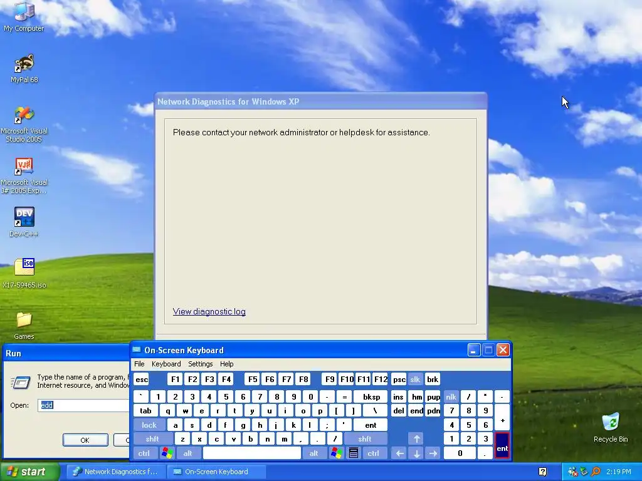Click the space bar on On-Screen Keyboard
Image resolution: width=642 pixels, height=481 pixels.
pos(252,453)
